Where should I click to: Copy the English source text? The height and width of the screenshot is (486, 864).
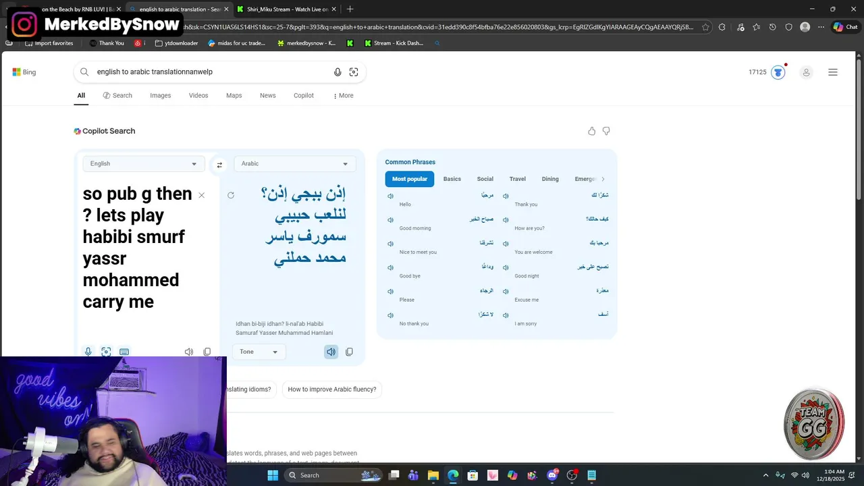(x=207, y=352)
